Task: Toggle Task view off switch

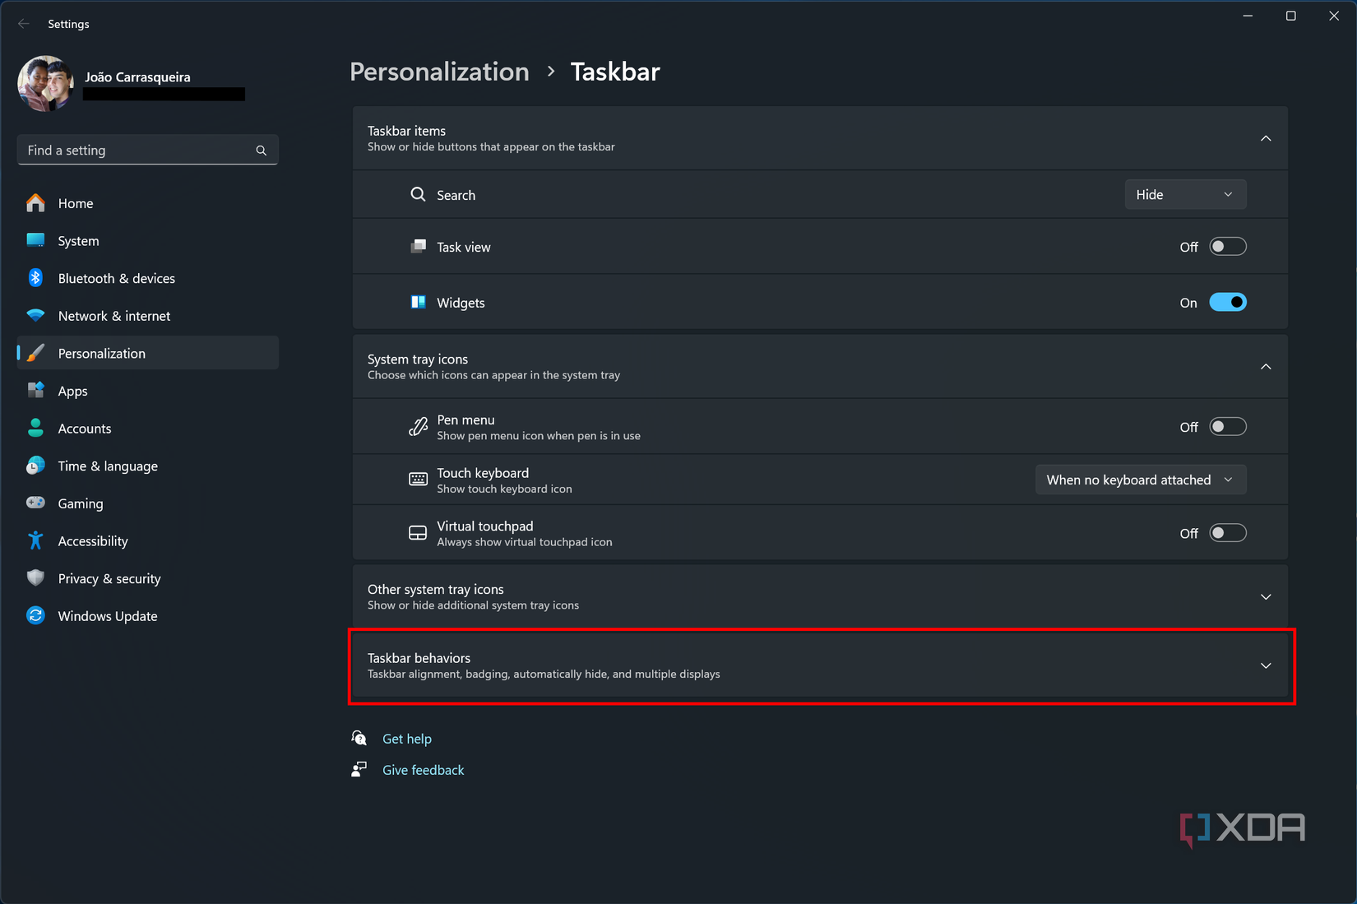Action: coord(1228,246)
